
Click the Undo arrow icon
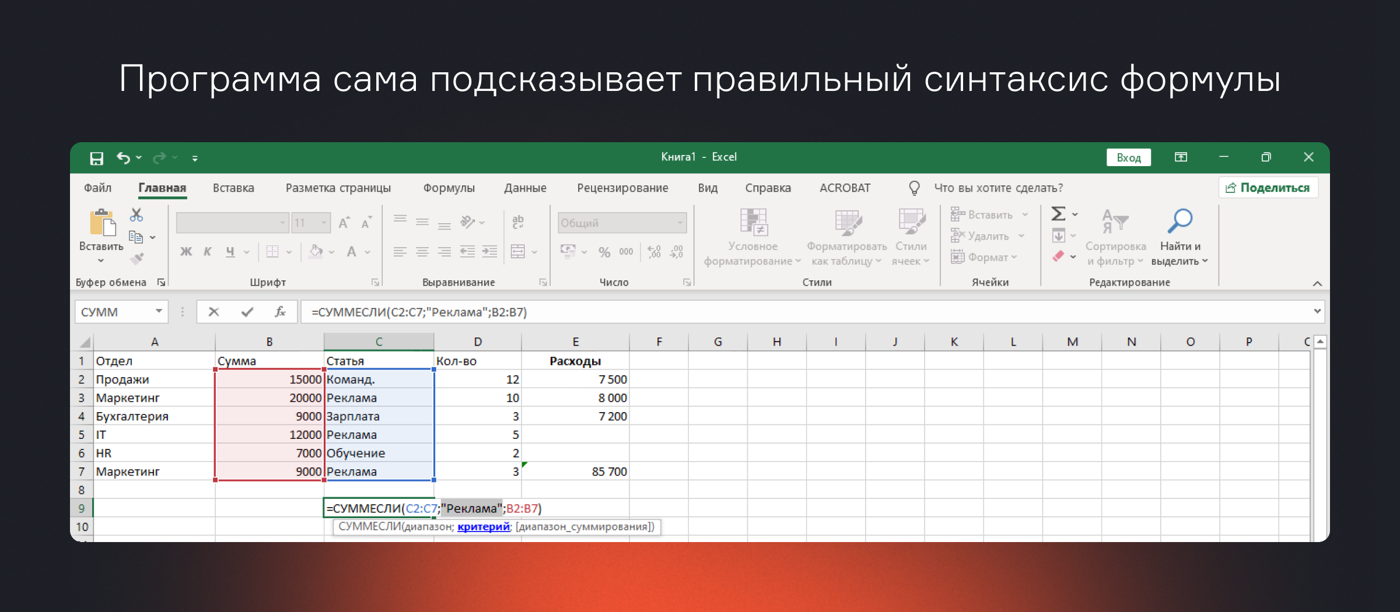click(x=123, y=158)
